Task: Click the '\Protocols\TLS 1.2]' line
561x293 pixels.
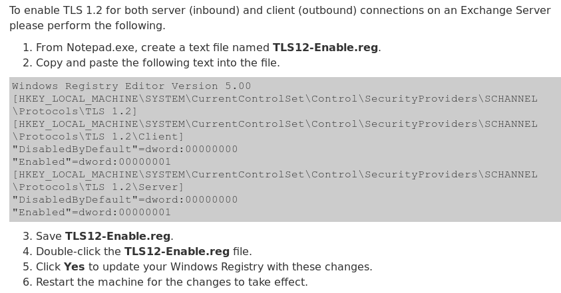Action: coord(75,112)
